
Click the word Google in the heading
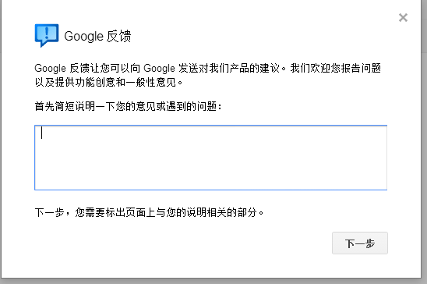point(84,37)
